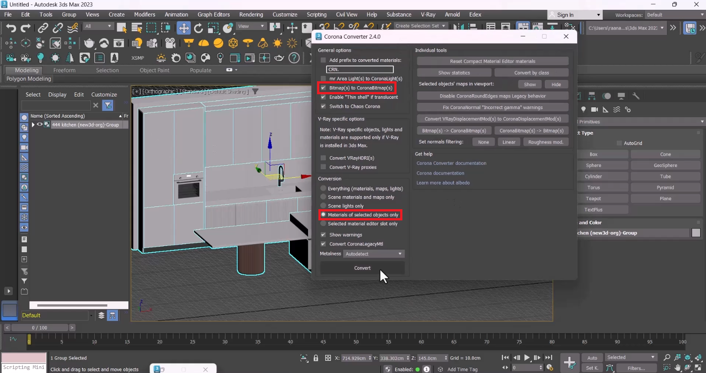Open Learn more about albedo link
The image size is (706, 373).
click(443, 183)
